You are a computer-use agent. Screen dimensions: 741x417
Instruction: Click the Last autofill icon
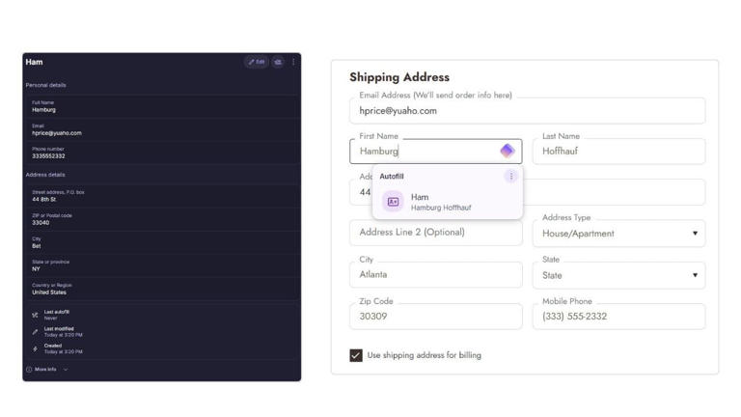tap(35, 315)
